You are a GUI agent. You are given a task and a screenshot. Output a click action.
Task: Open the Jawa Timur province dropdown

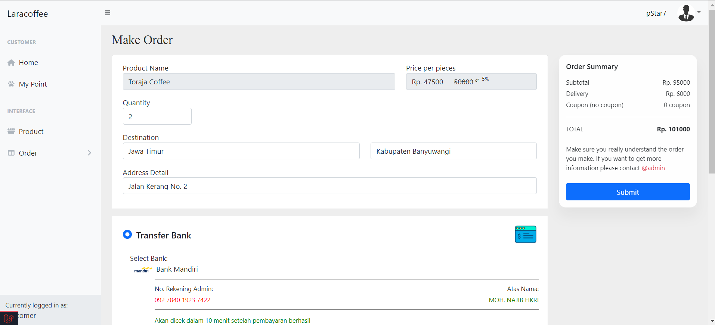(241, 151)
